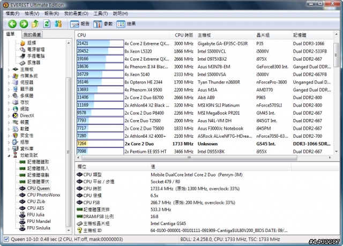
Task: Open the 我的最愛(O) Favorites menu
Action: (76, 13)
